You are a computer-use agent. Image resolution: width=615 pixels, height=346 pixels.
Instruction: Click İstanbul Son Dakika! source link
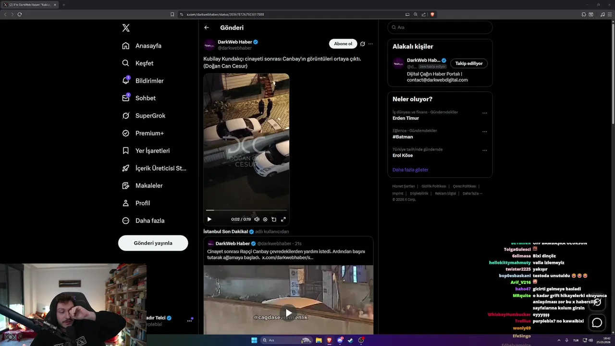tap(225, 232)
